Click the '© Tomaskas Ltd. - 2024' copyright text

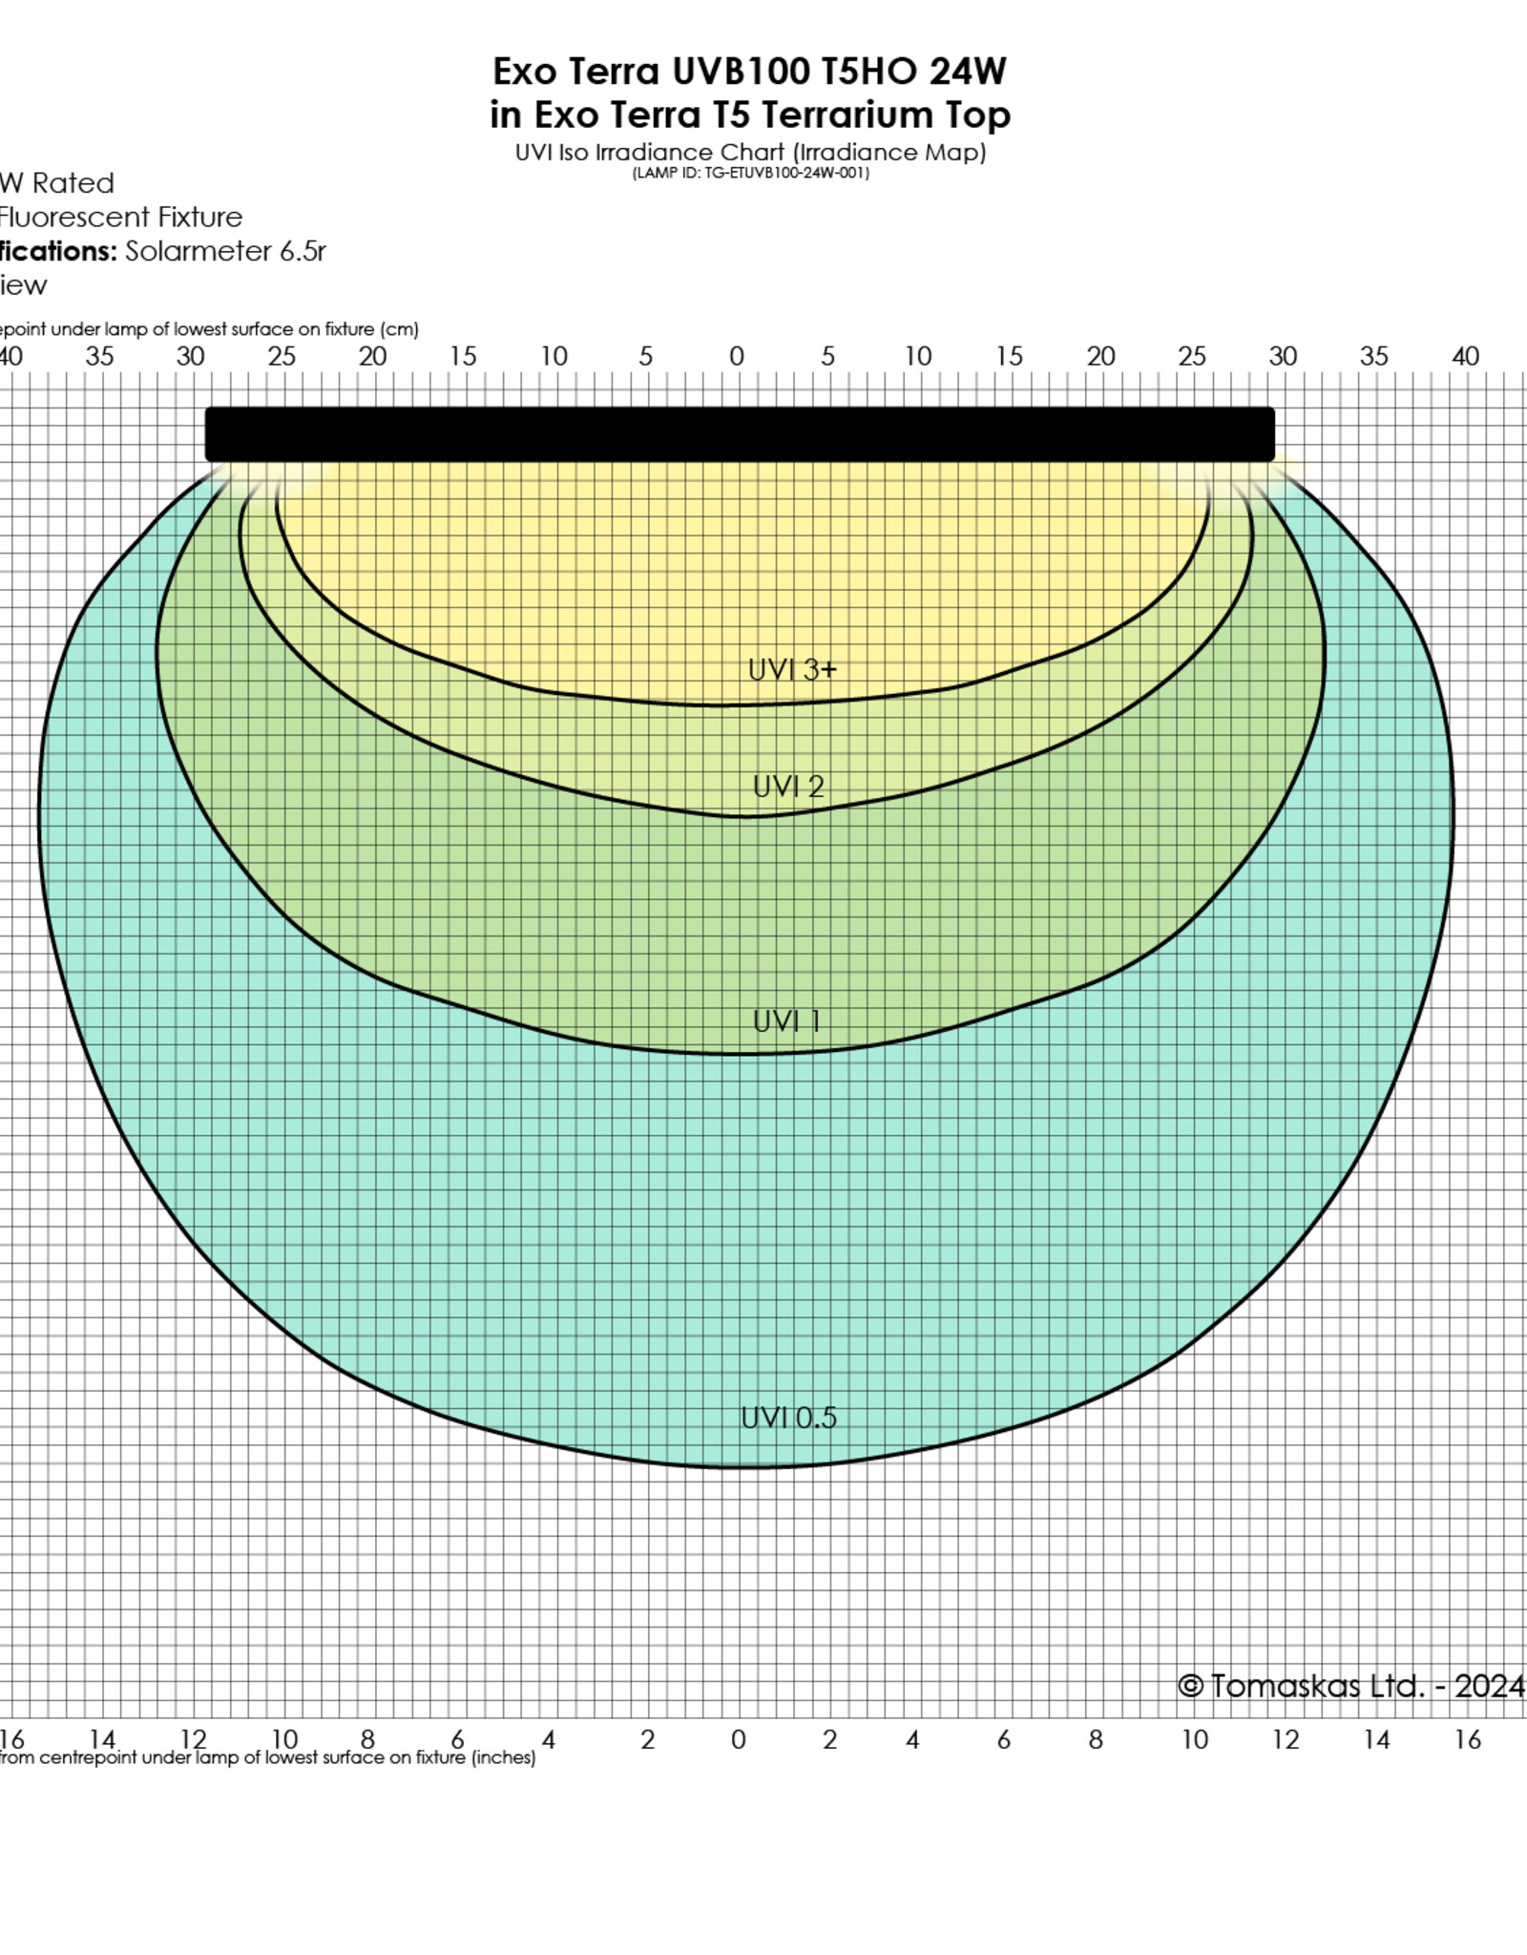tap(1350, 1687)
